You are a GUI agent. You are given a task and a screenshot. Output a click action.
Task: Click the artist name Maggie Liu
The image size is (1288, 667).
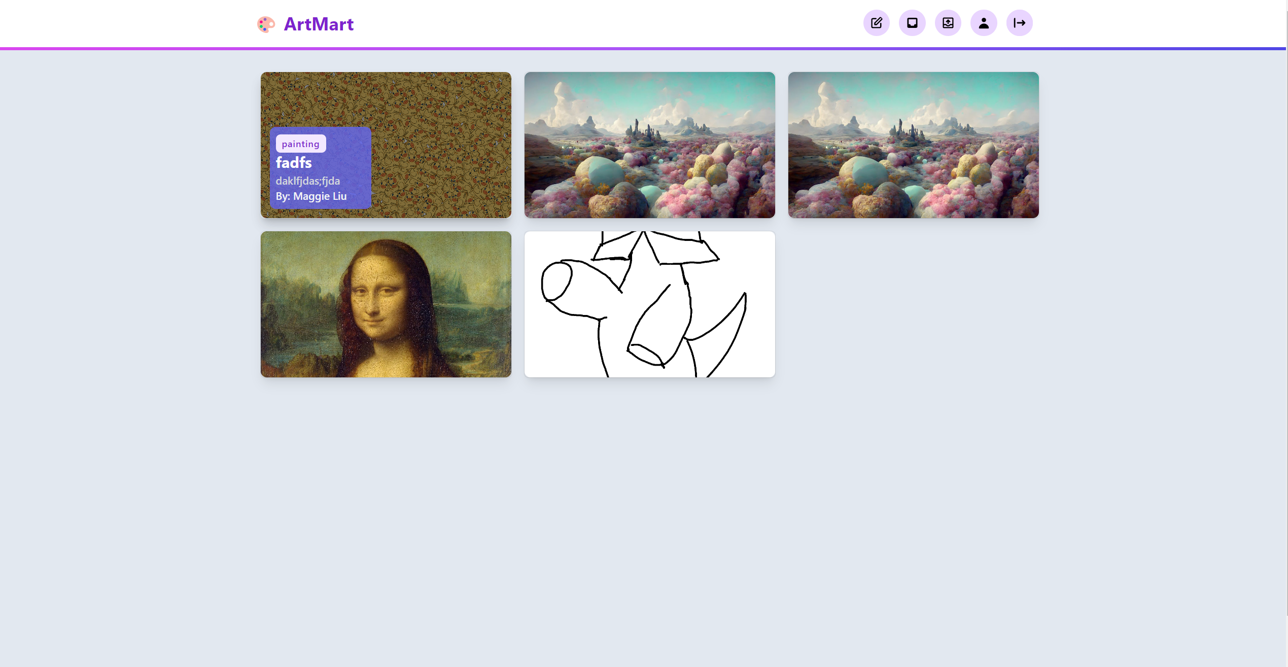(320, 196)
